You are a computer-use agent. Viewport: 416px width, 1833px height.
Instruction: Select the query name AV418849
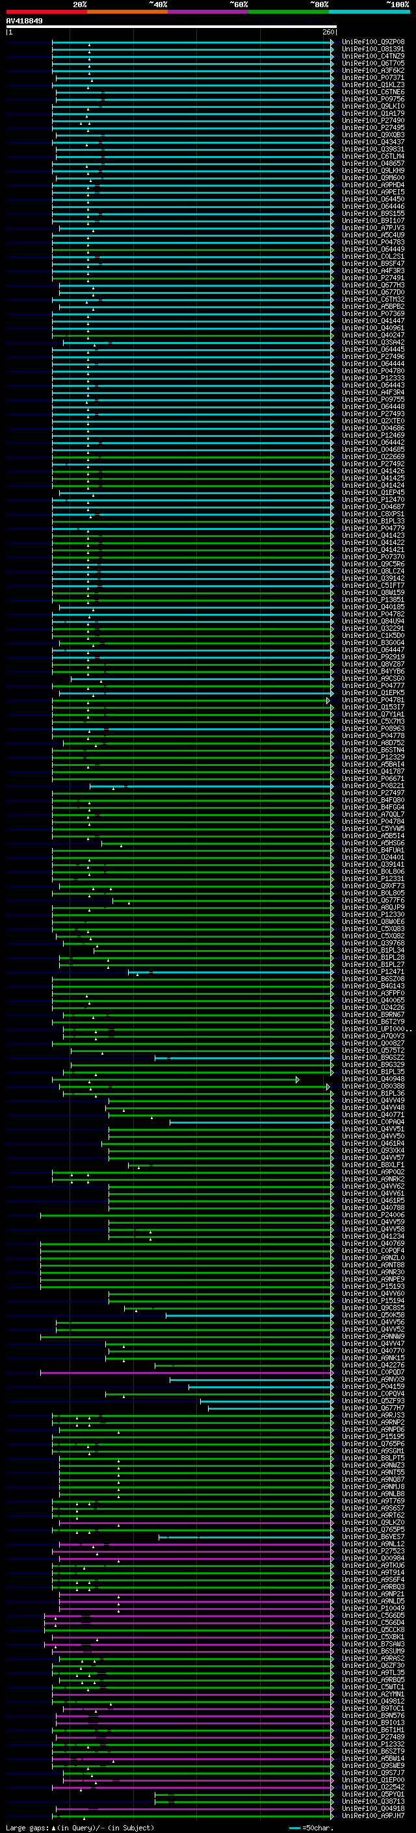tap(24, 21)
